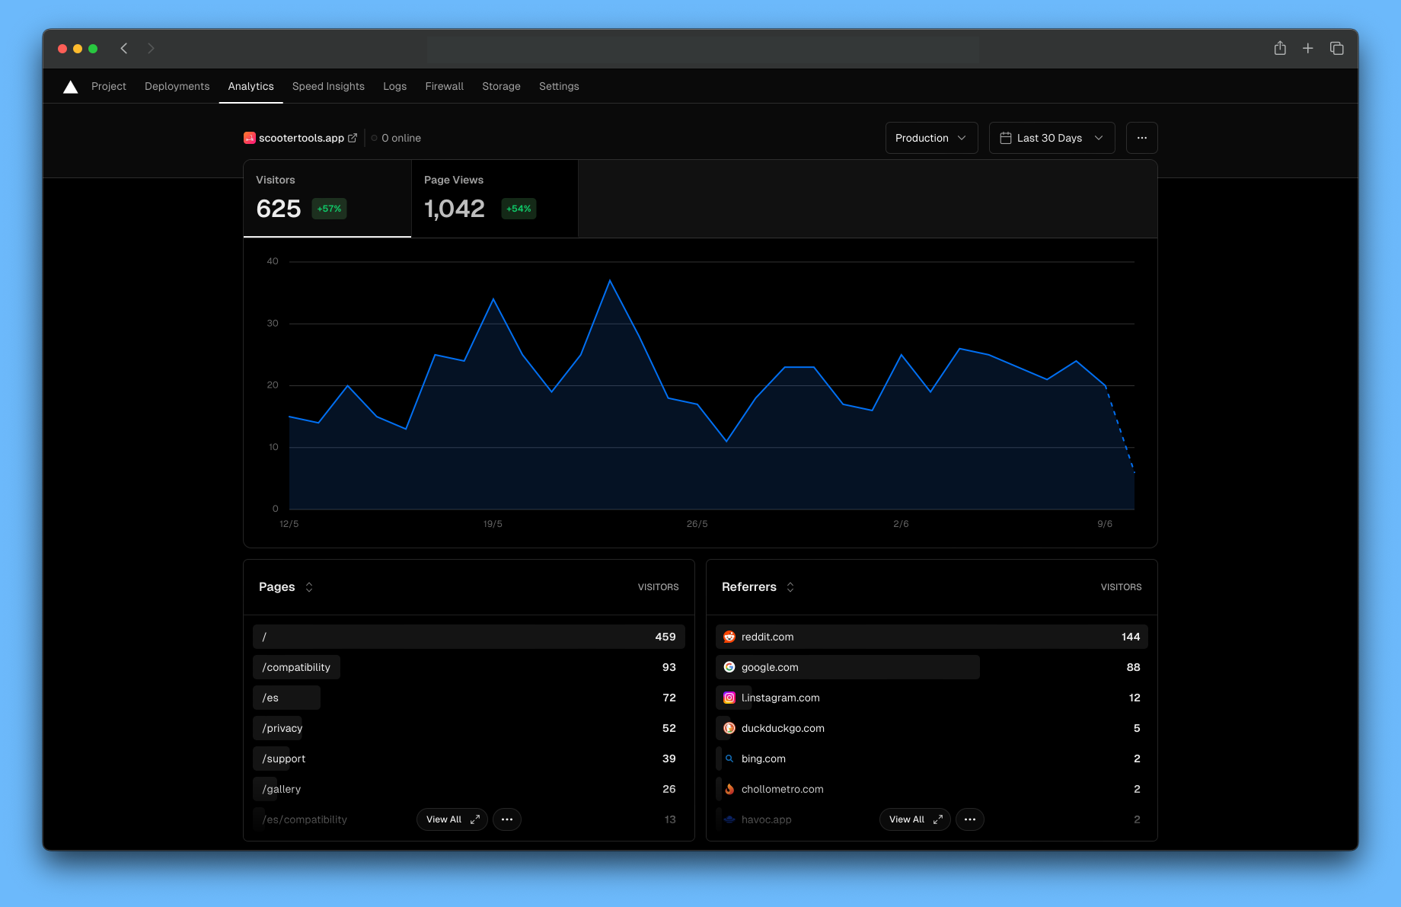The image size is (1401, 907).
Task: Click the DuckDuckGo referrer icon
Action: tap(729, 728)
